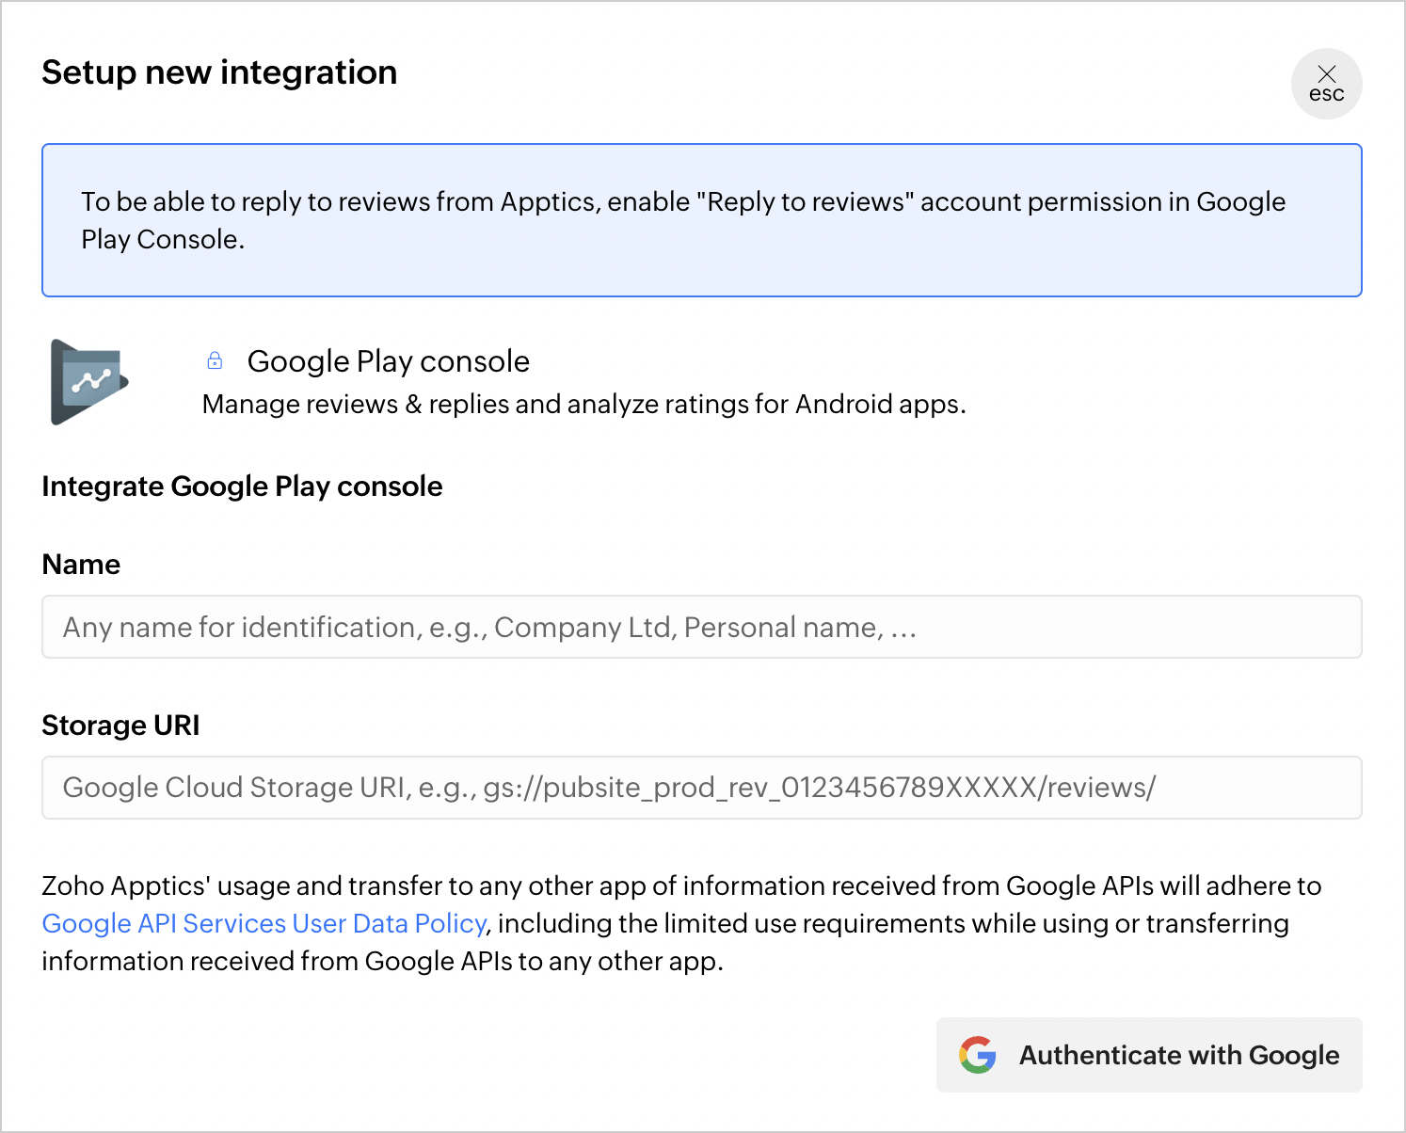
Task: Click the Zoho Apptics usage disclaimer line
Action: pyautogui.click(x=681, y=886)
